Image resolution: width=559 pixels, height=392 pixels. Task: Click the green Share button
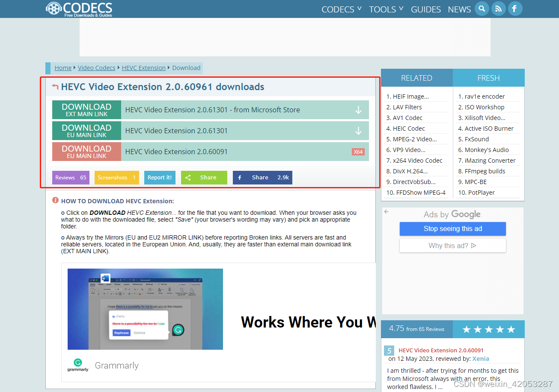[204, 178]
